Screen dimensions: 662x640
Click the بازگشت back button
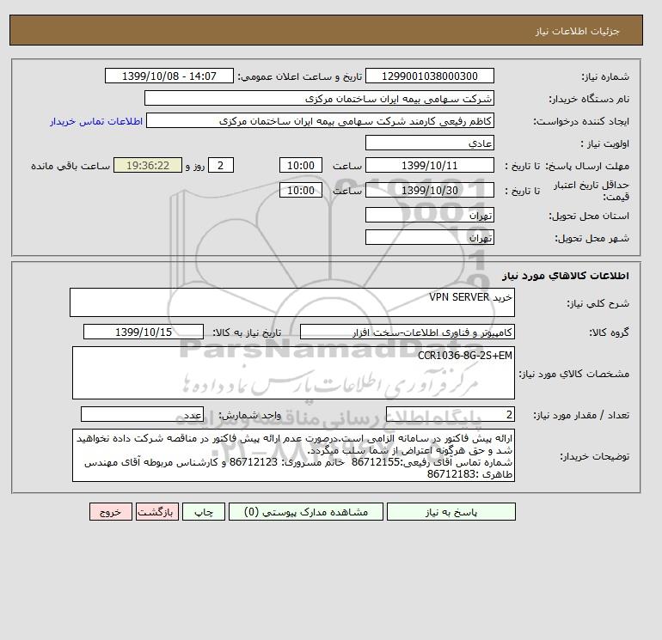(157, 512)
